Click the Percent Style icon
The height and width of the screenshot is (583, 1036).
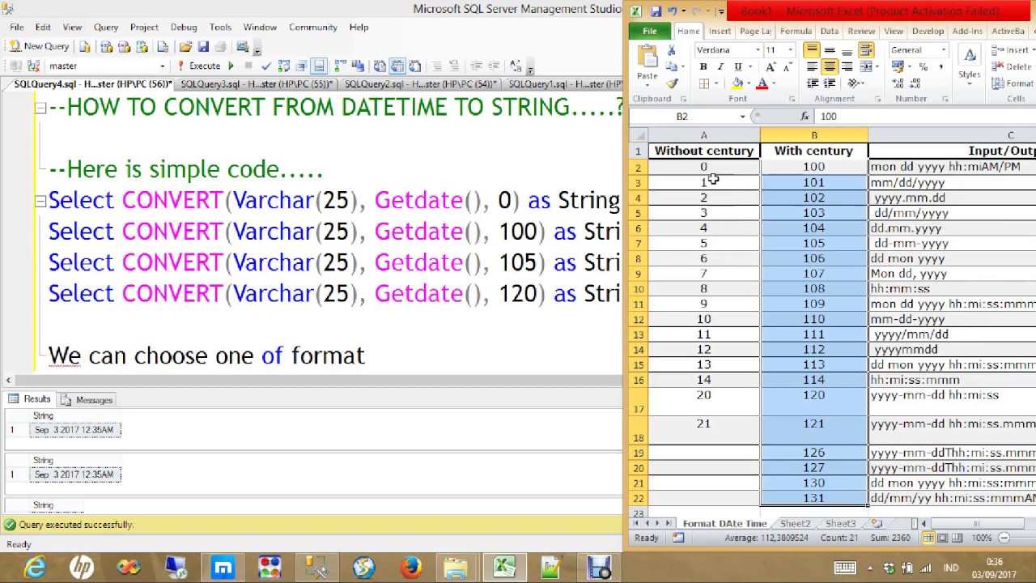pyautogui.click(x=923, y=66)
